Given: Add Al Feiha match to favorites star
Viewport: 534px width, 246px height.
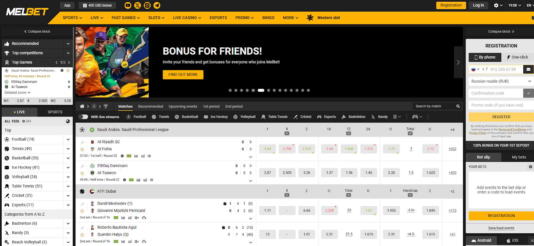Looking at the screenshot, I should pos(82,149).
